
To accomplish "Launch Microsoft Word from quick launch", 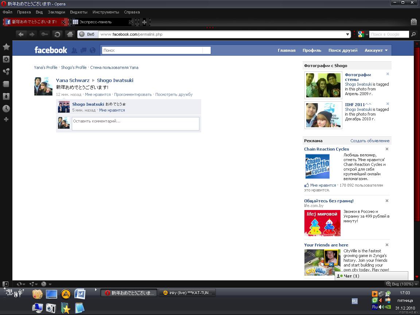I will 80,294.
